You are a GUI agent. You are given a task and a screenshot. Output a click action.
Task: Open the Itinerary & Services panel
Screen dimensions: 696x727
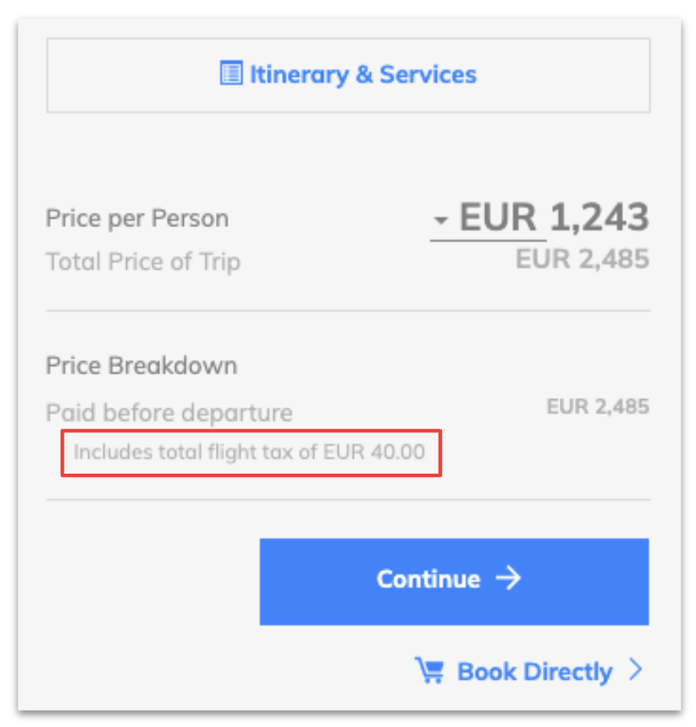[x=348, y=75]
